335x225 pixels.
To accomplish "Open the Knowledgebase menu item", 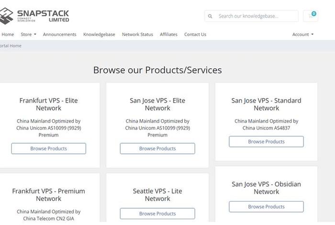I will [99, 34].
